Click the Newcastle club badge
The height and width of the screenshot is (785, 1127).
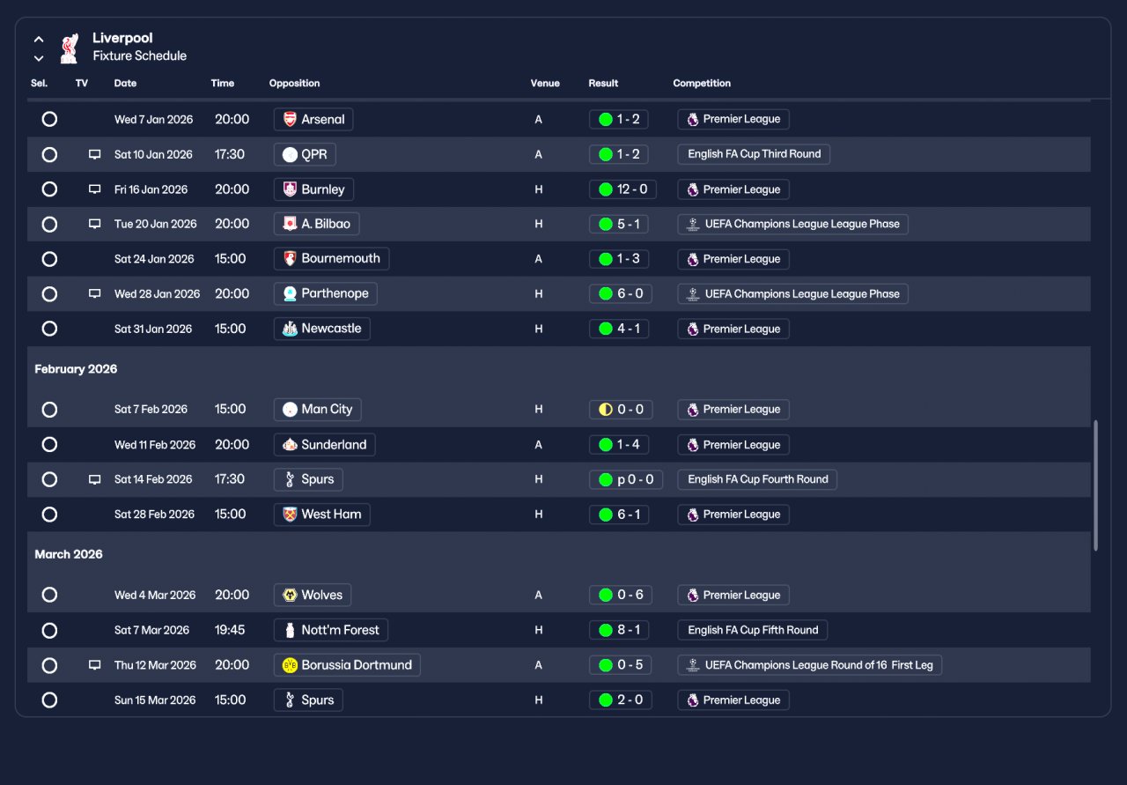coord(290,329)
